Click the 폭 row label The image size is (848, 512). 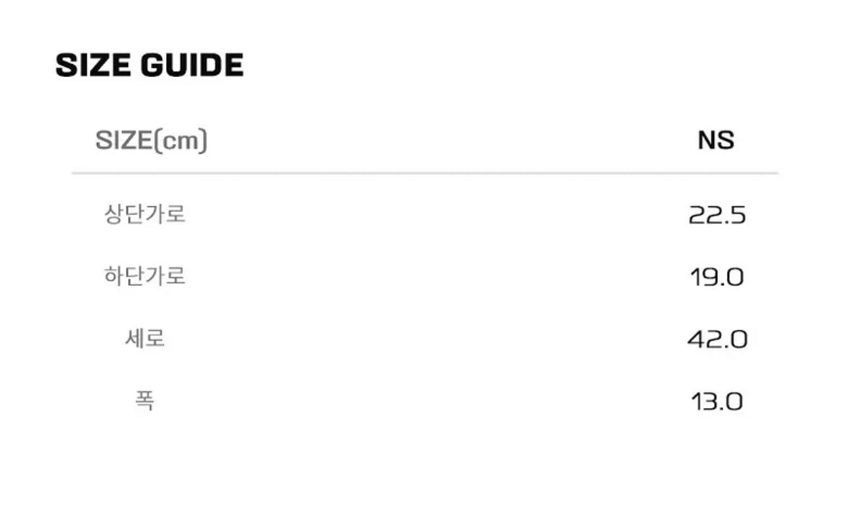pyautogui.click(x=145, y=400)
